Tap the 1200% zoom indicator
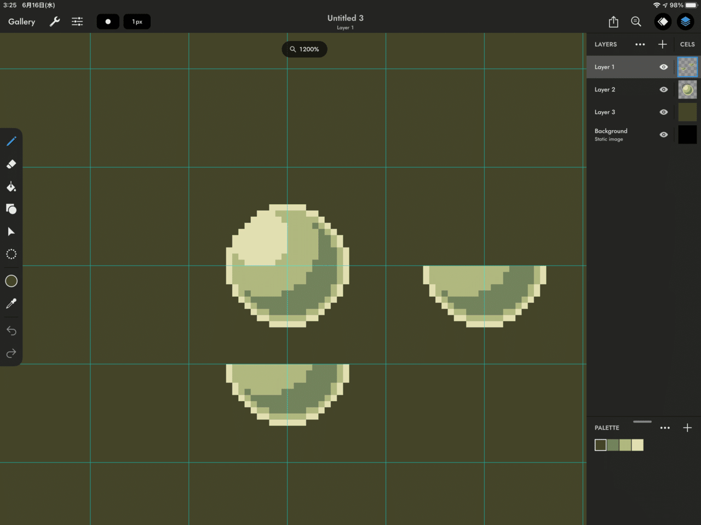Screen dimensions: 701x525 [x=304, y=49]
